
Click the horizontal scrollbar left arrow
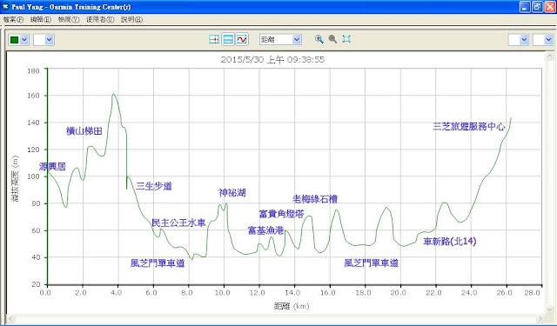point(11,318)
